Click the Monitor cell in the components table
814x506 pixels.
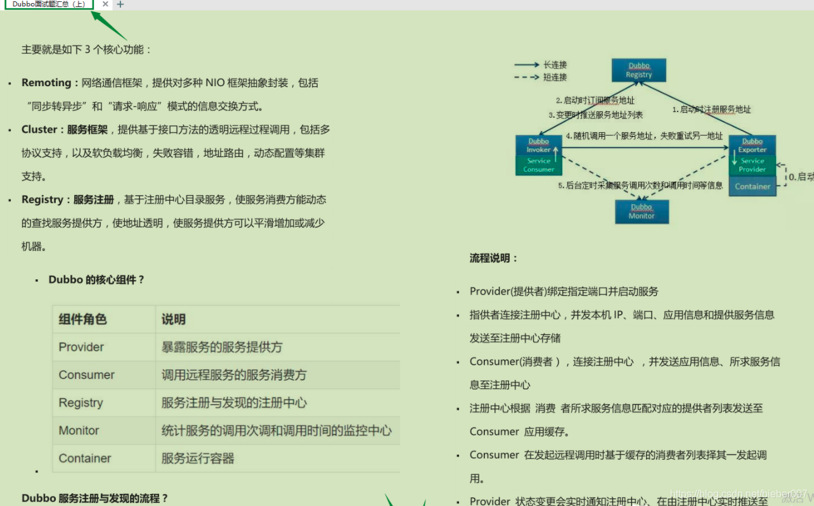click(x=104, y=431)
